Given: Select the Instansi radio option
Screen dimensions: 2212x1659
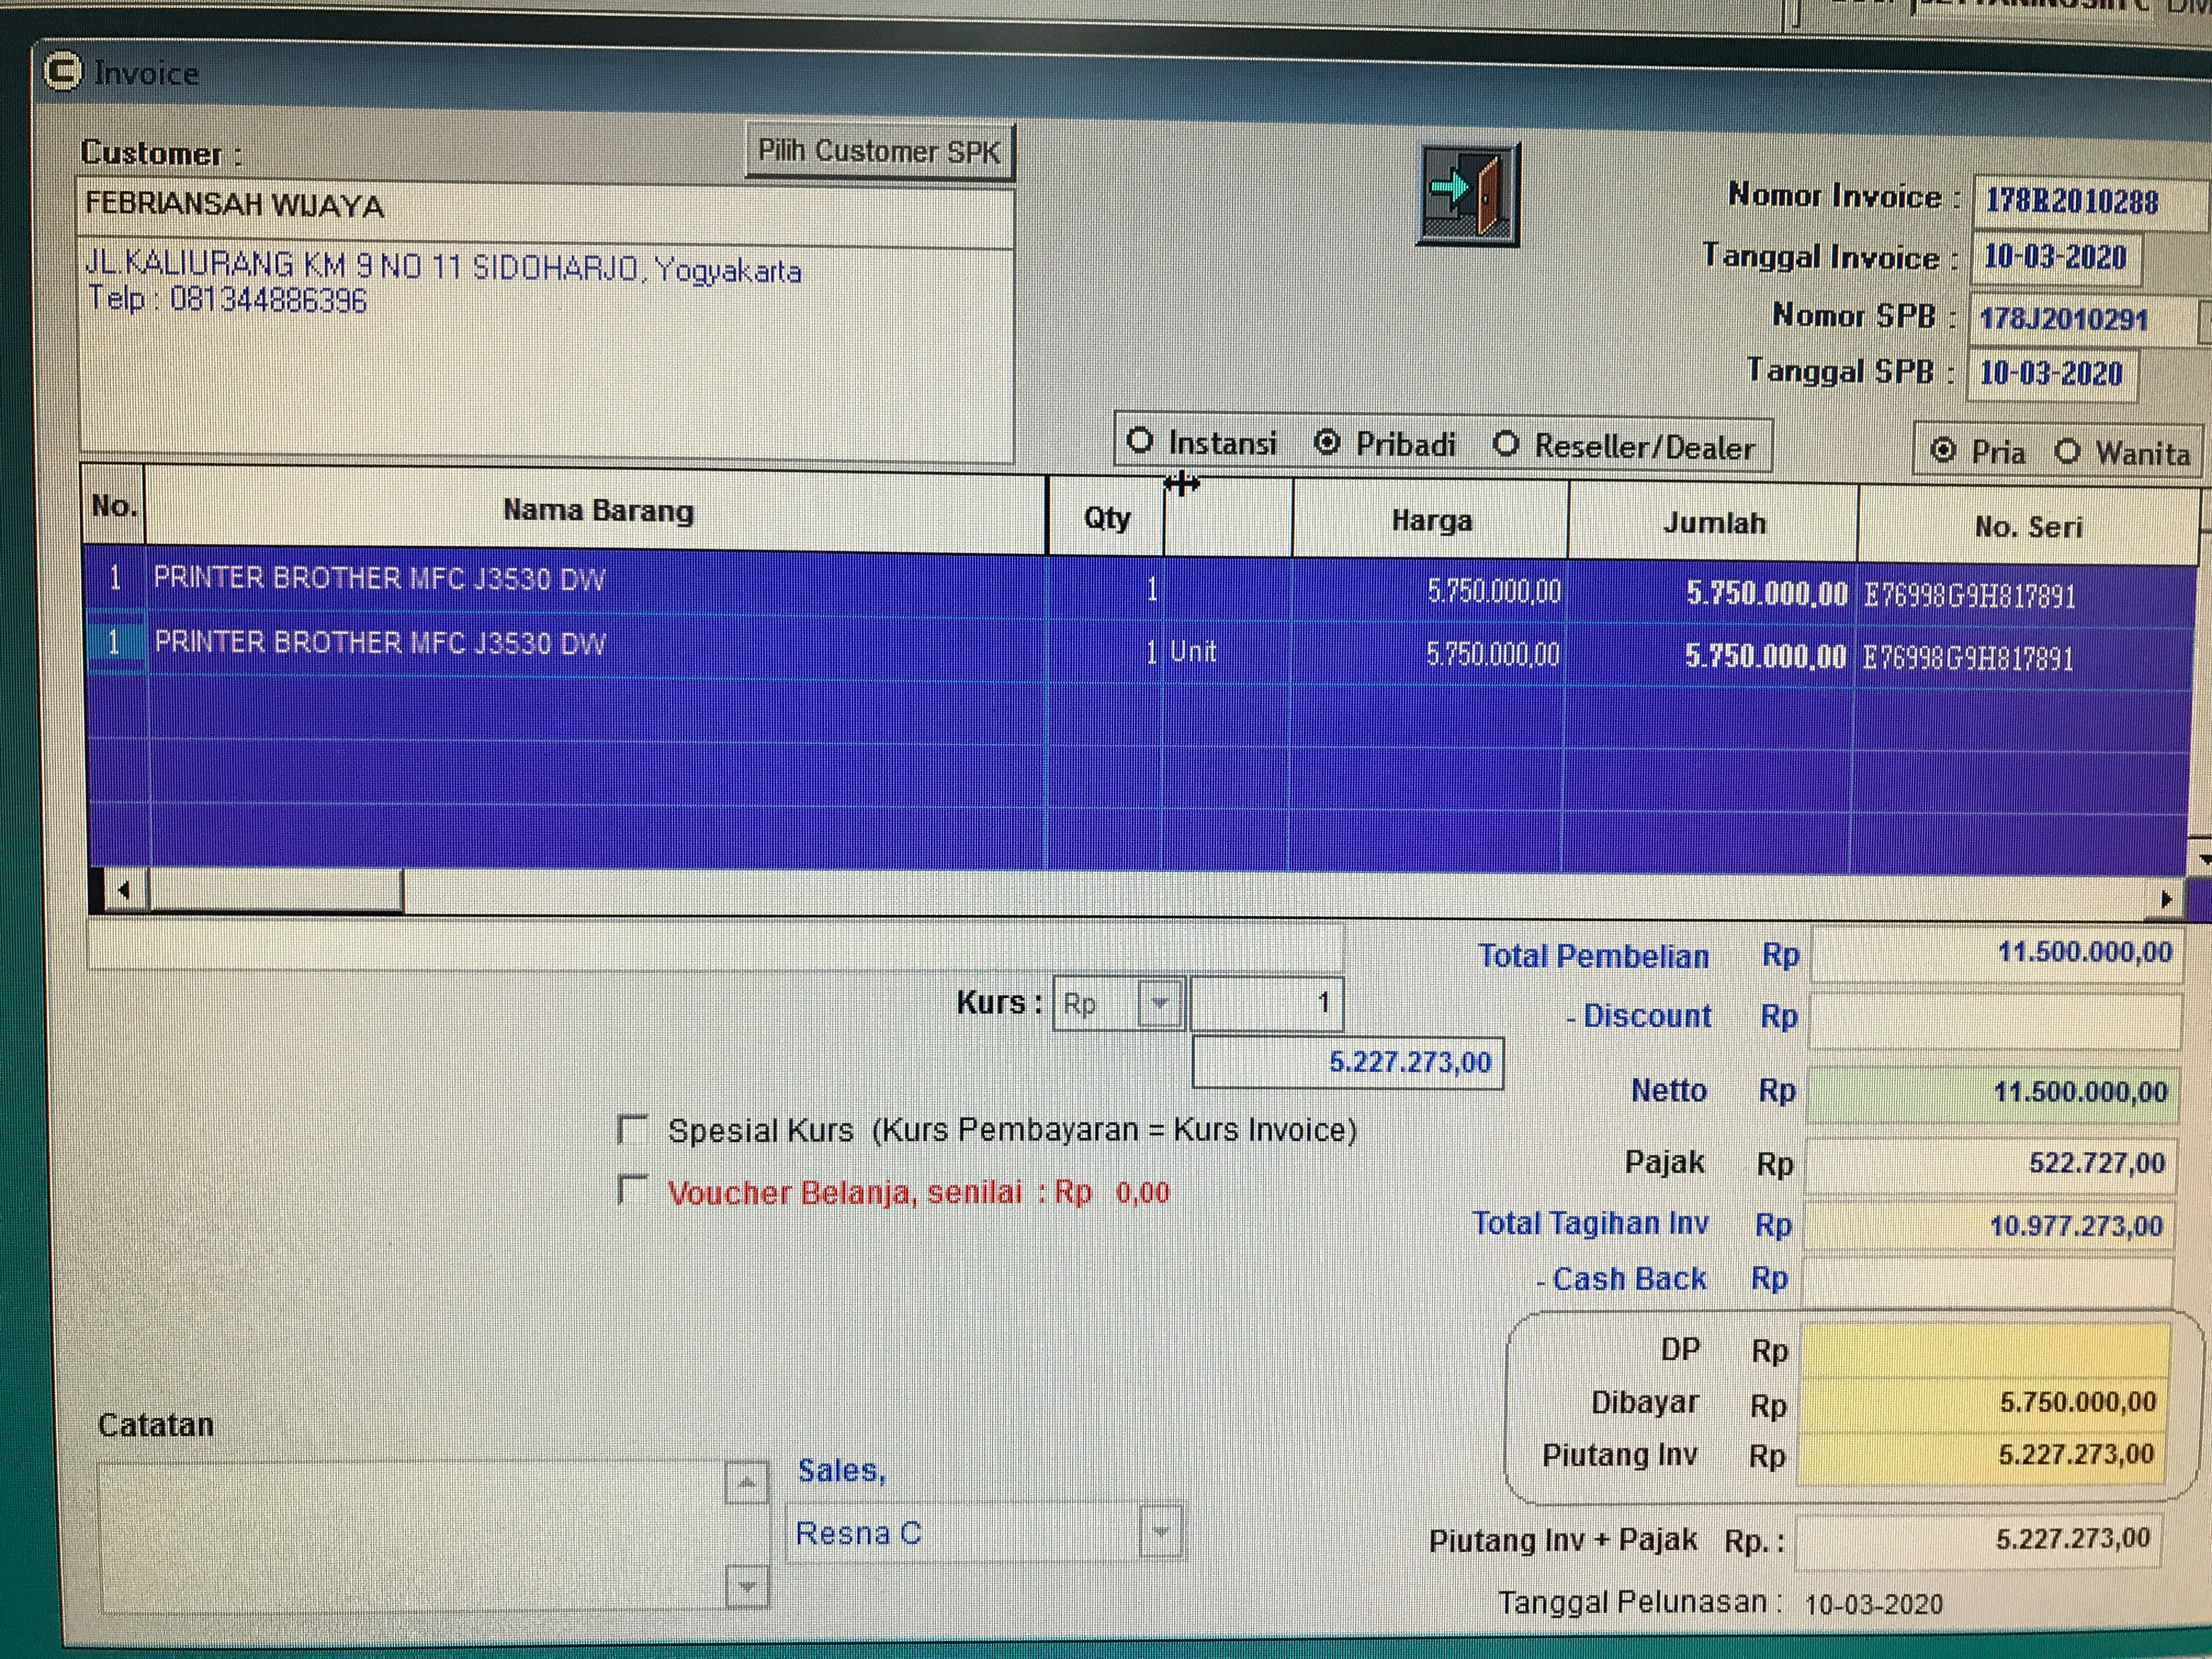Looking at the screenshot, I should point(1140,441).
